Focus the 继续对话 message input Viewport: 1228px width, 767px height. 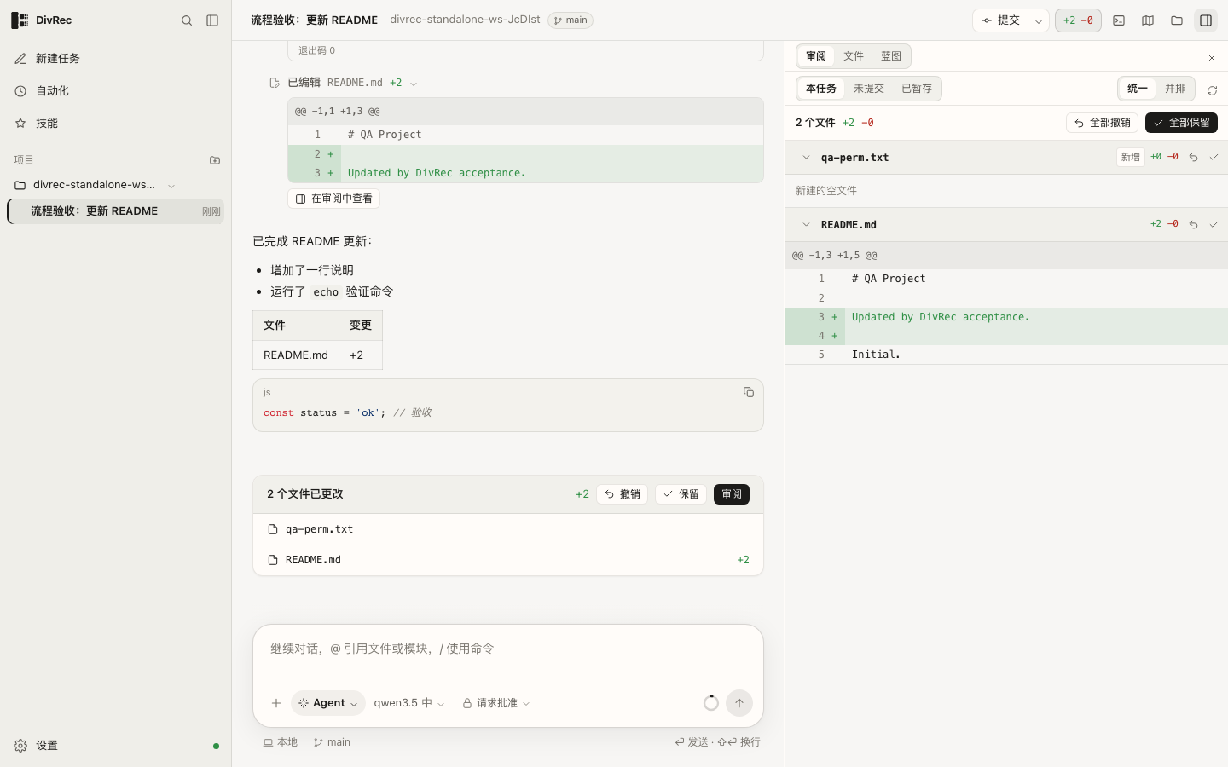point(508,649)
